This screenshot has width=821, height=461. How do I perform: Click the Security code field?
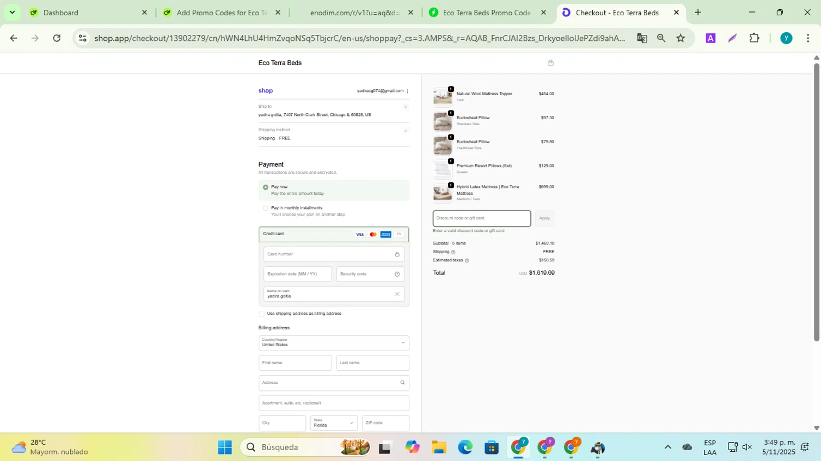pos(371,274)
